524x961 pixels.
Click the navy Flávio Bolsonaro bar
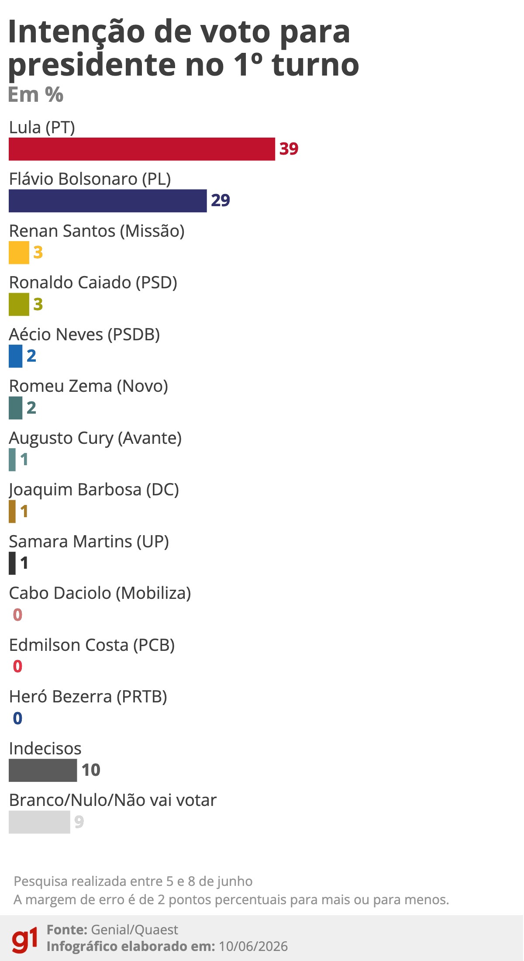tap(108, 201)
